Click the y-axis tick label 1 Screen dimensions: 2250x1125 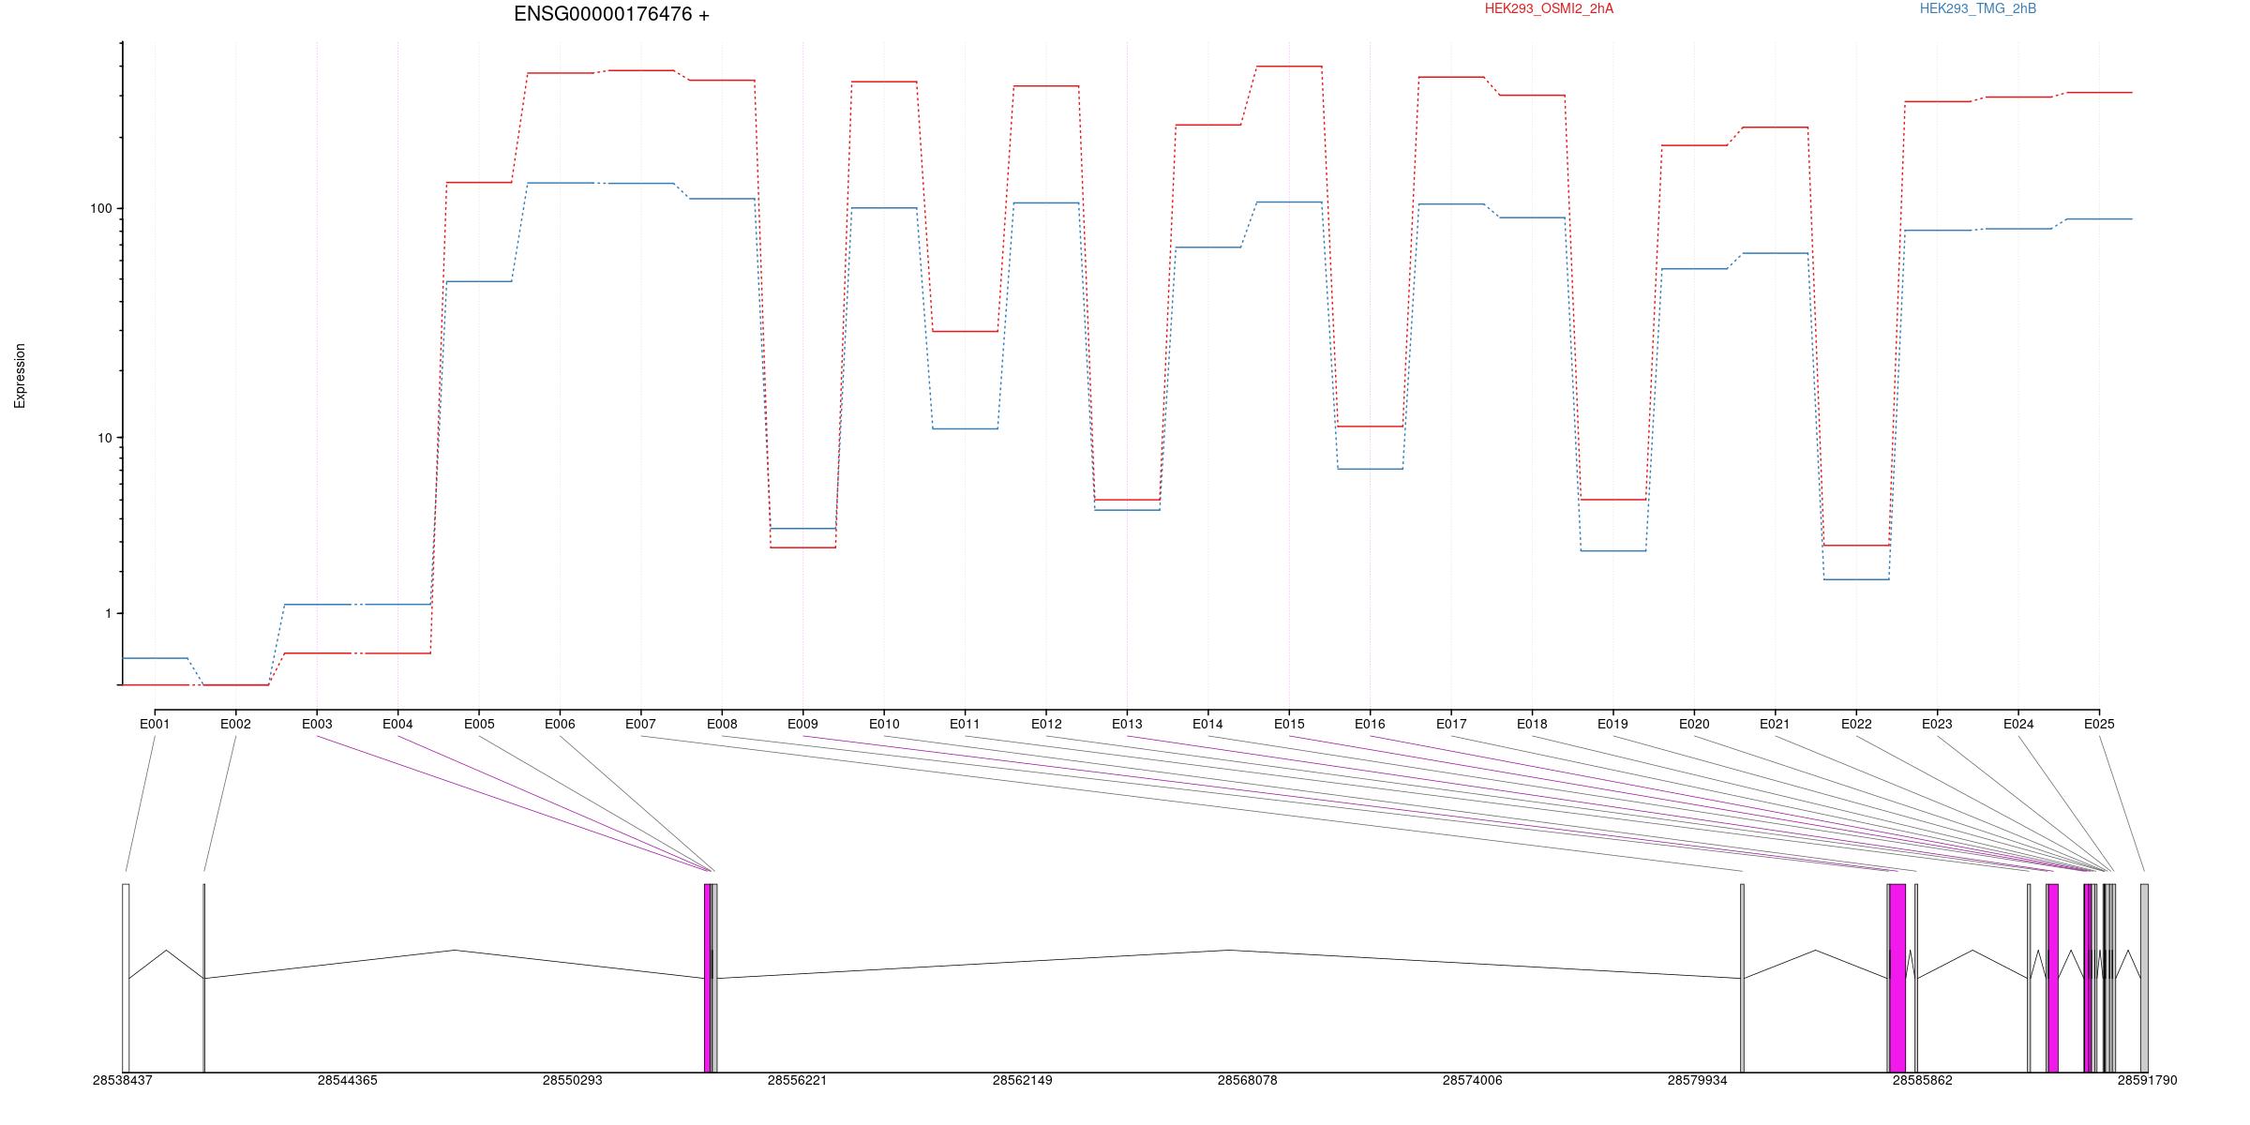point(109,613)
